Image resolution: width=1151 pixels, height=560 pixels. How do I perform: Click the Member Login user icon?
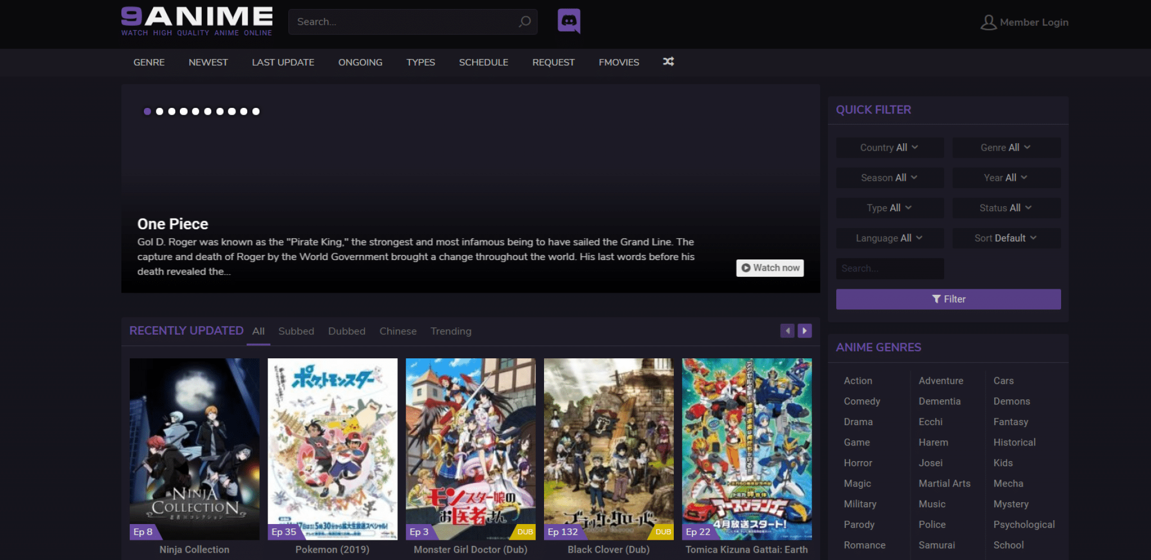(x=989, y=22)
